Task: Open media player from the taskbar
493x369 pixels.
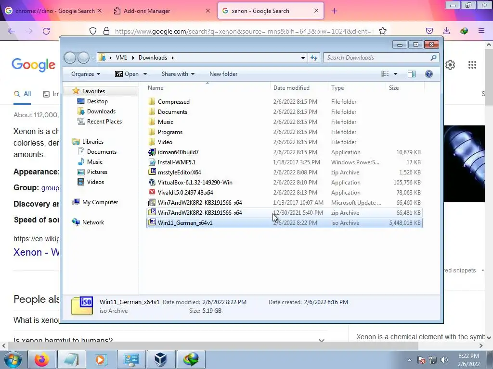Action: coord(102,359)
